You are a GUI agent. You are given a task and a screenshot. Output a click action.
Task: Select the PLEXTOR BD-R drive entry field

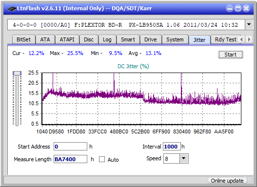click(x=126, y=25)
